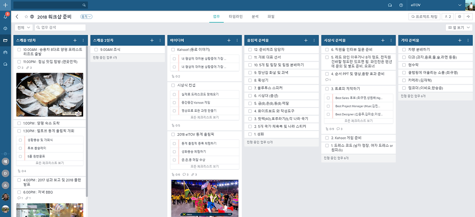
Task: Go back using the left arrow
Action: coord(17,17)
